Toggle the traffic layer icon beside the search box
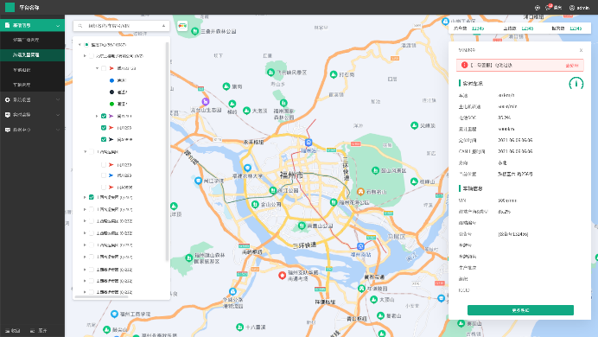 tap(182, 26)
